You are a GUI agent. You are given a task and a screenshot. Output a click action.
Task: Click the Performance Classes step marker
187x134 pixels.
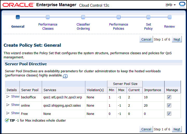[x=48, y=17]
